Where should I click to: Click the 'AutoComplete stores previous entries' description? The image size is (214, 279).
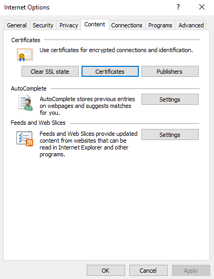point(87,106)
